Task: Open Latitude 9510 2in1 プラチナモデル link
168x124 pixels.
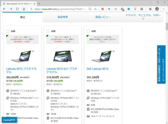Action: (x=62, y=70)
